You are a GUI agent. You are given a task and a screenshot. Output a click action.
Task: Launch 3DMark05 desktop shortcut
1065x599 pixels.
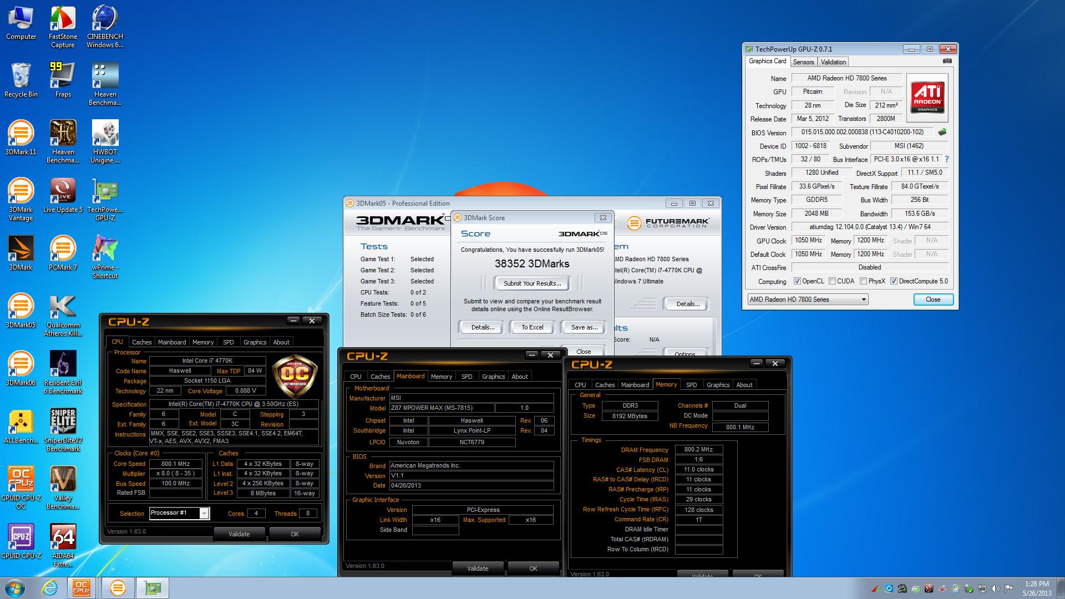[x=21, y=311]
